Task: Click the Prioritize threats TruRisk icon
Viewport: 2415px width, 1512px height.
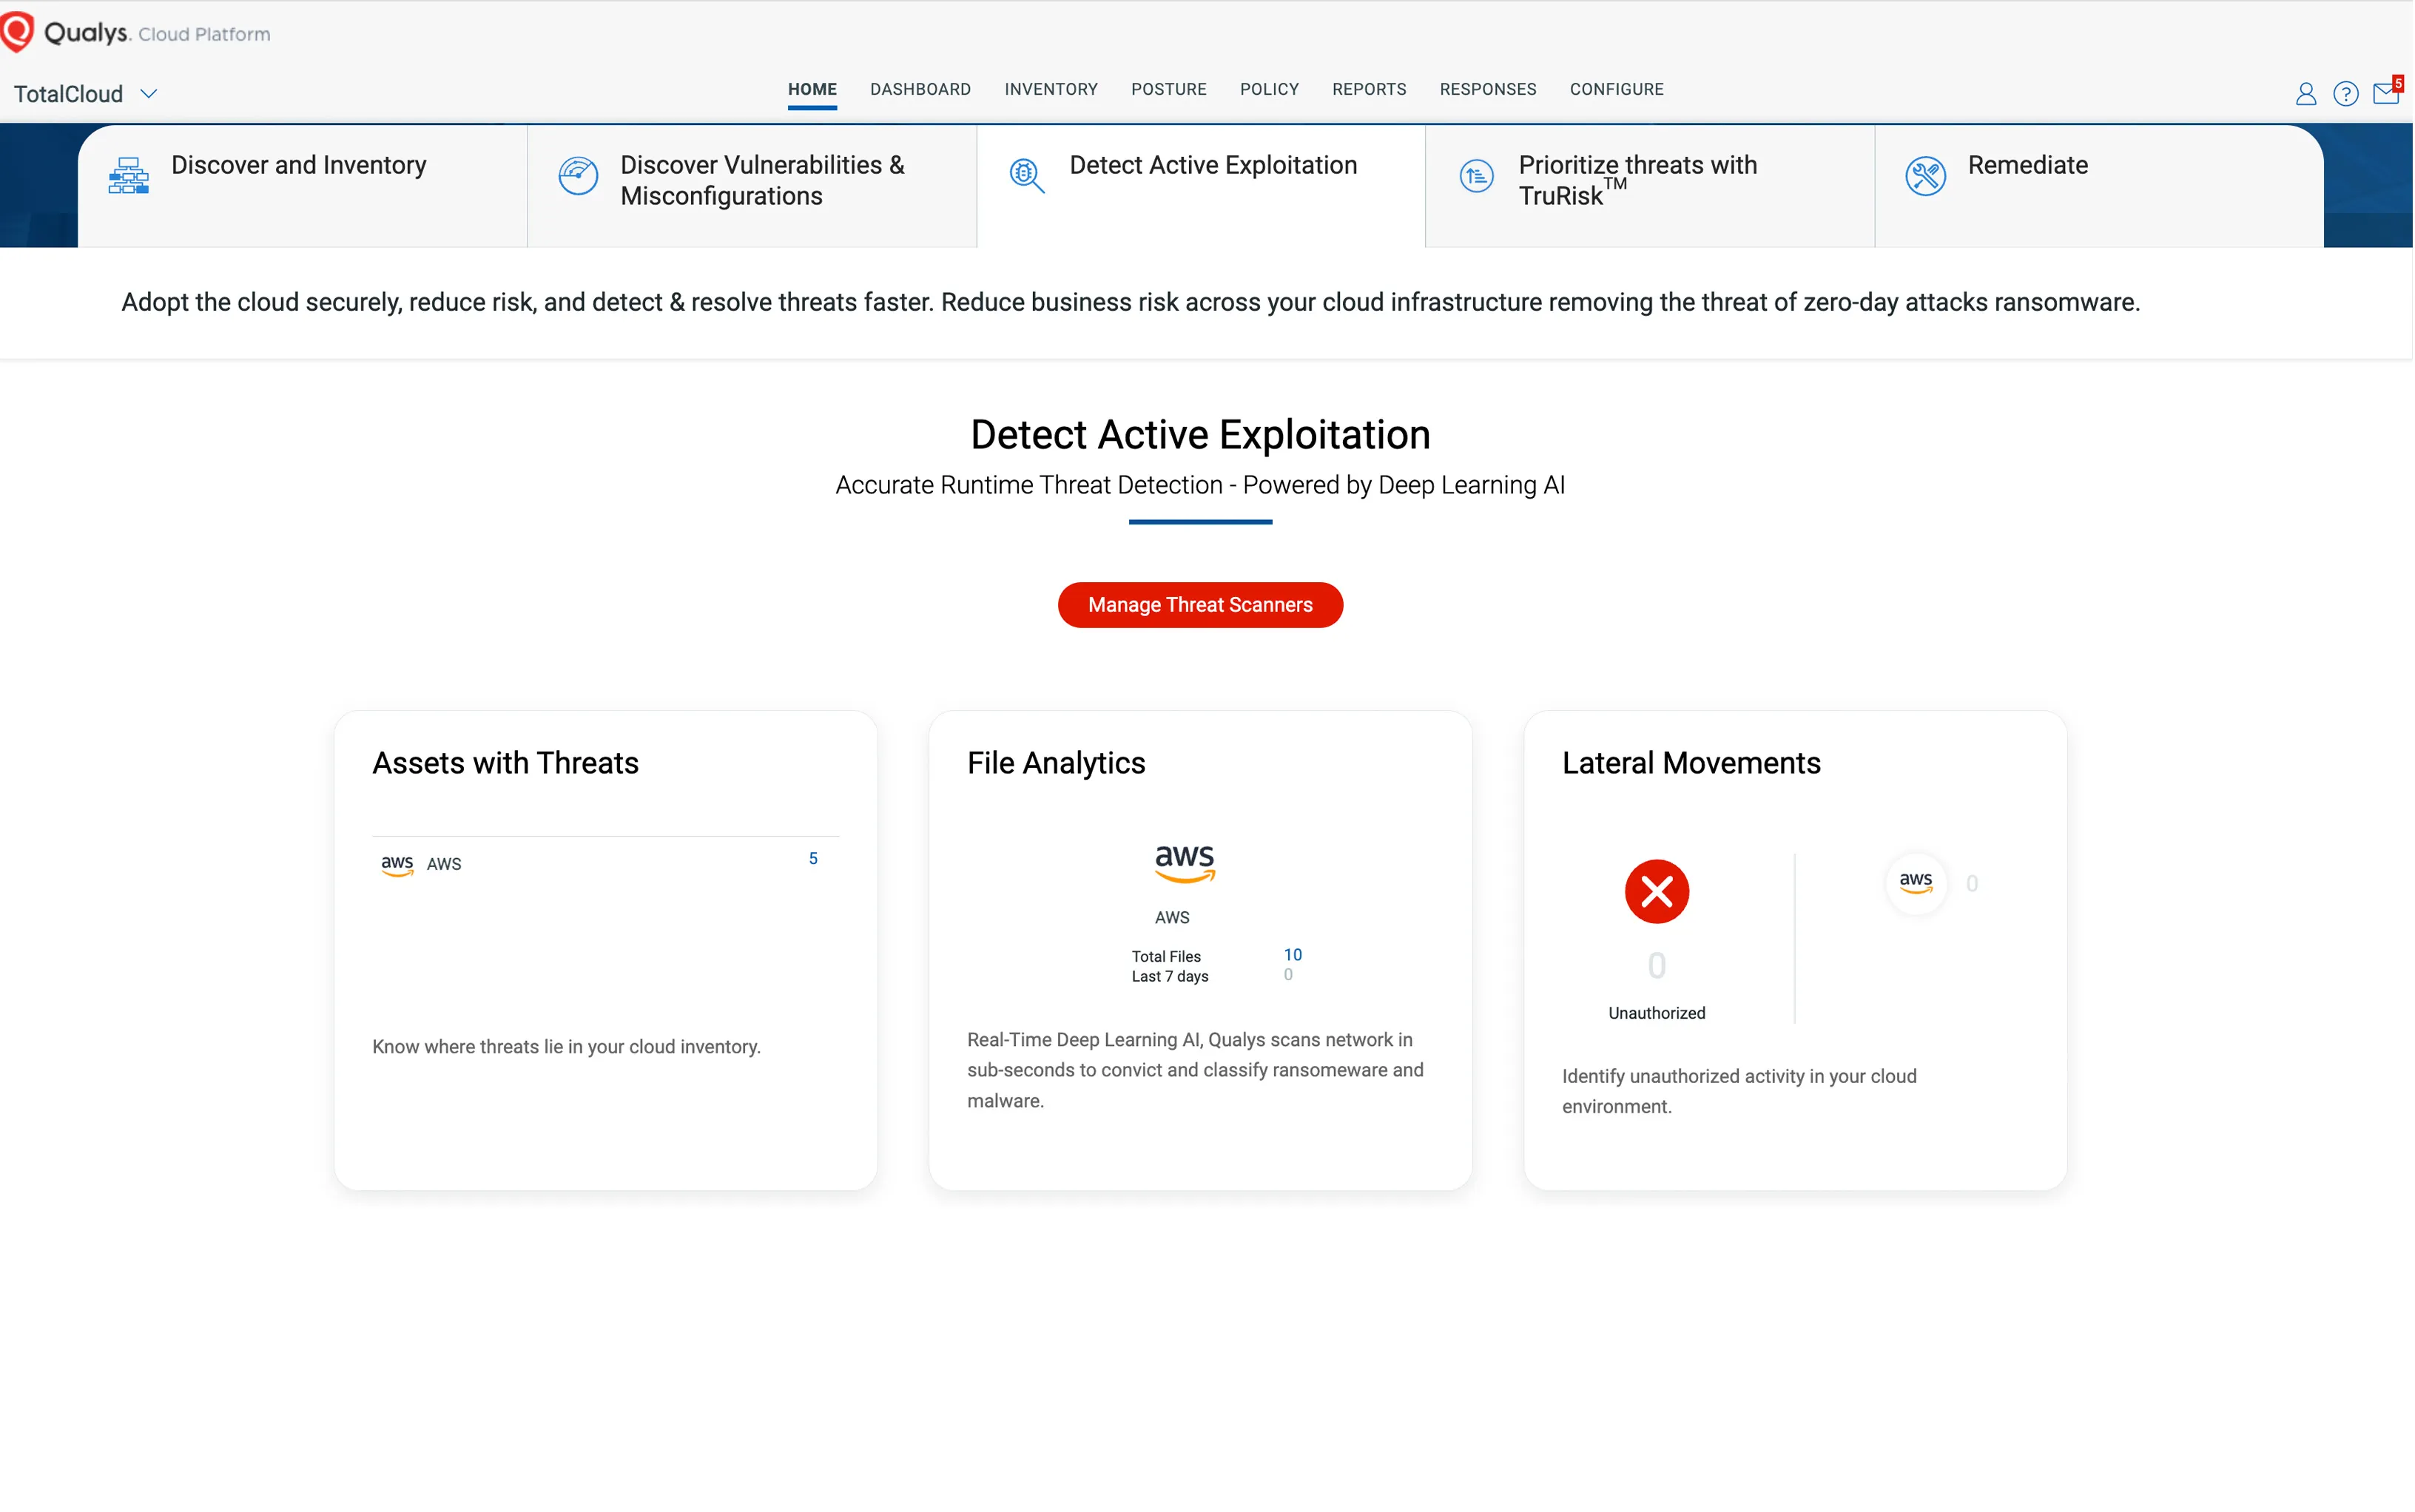Action: (1476, 176)
